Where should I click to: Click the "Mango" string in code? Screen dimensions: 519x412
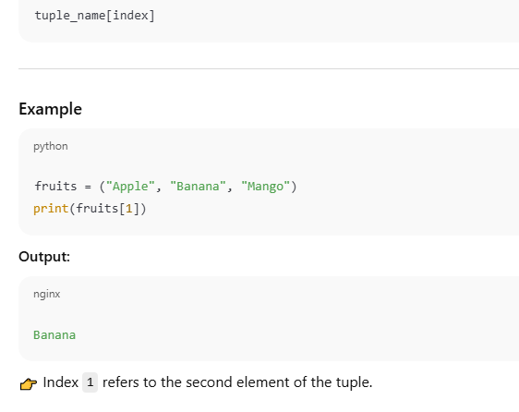265,186
